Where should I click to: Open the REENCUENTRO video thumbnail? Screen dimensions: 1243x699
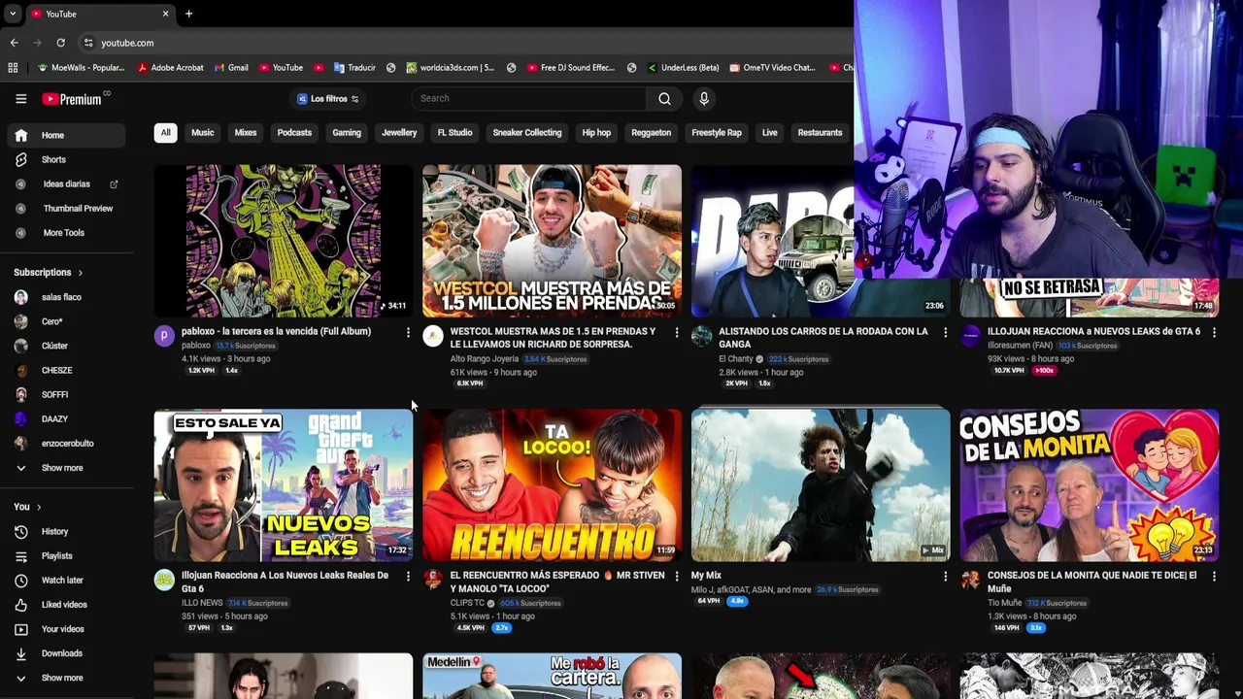552,485
